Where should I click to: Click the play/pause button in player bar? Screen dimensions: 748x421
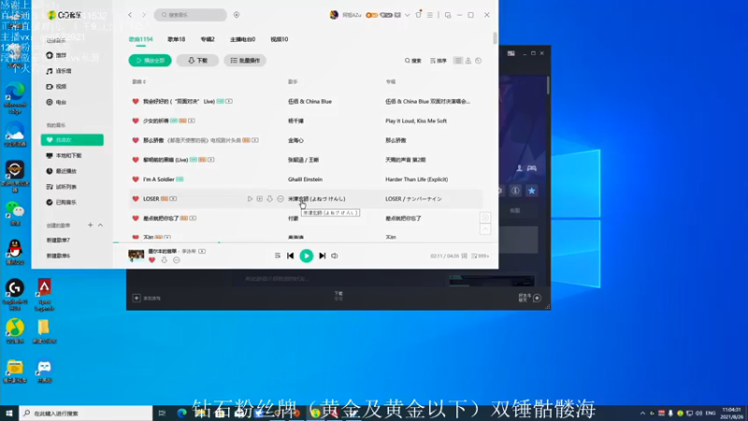(x=307, y=255)
